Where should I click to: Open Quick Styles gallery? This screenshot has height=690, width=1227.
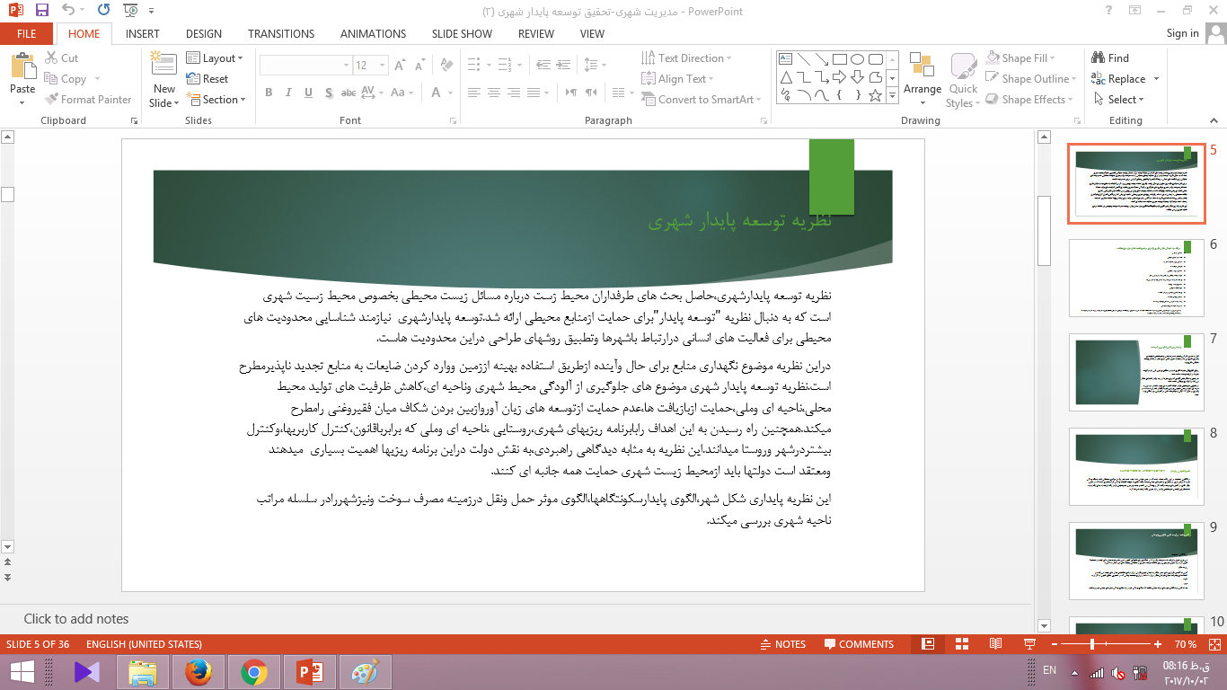click(963, 81)
